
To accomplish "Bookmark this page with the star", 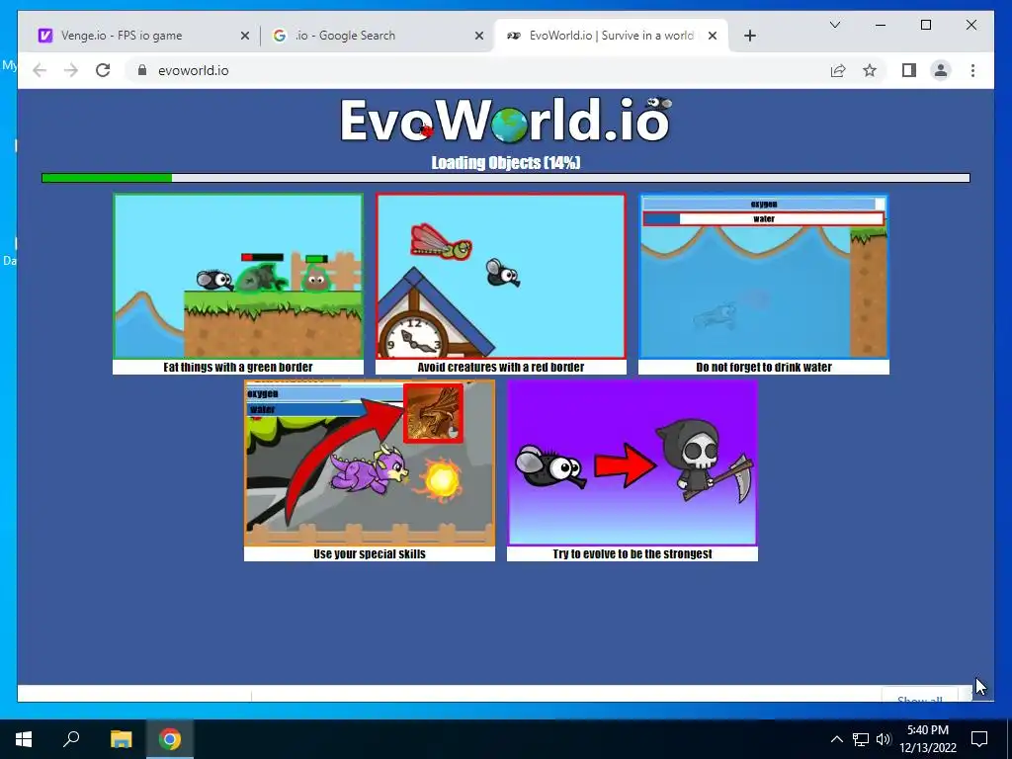I will click(x=870, y=70).
